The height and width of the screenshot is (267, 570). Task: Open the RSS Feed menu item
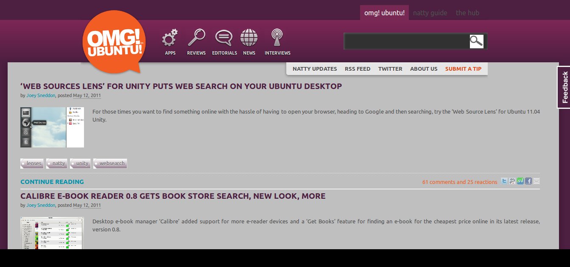(358, 69)
